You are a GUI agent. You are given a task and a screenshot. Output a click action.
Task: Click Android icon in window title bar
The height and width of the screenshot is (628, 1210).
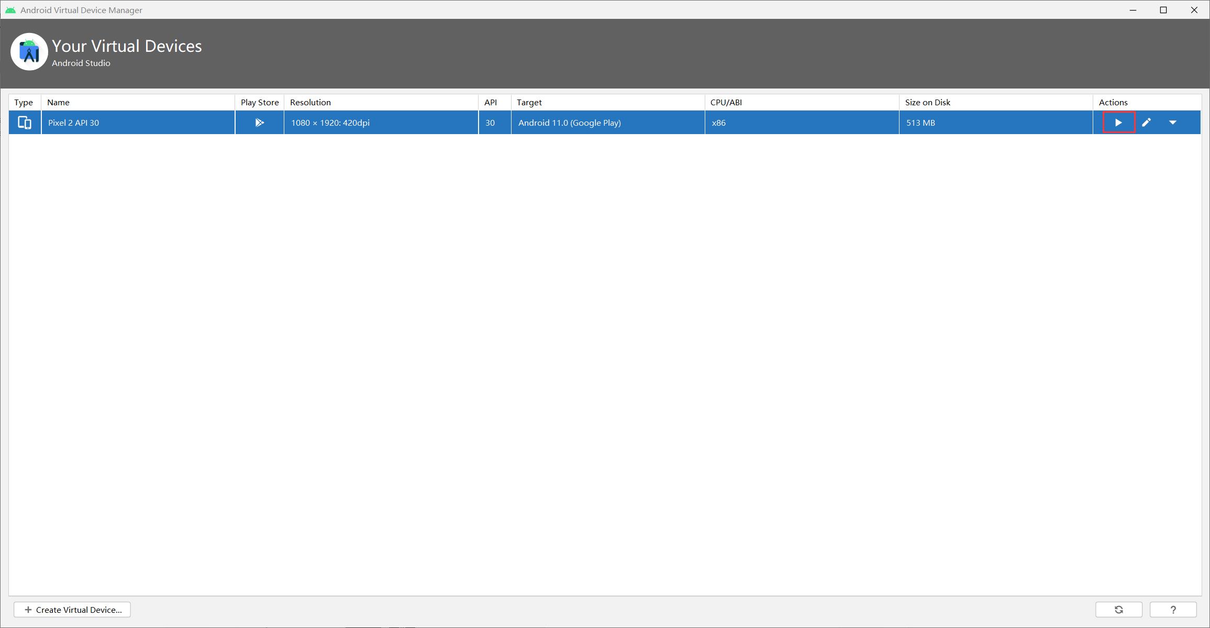pyautogui.click(x=10, y=10)
